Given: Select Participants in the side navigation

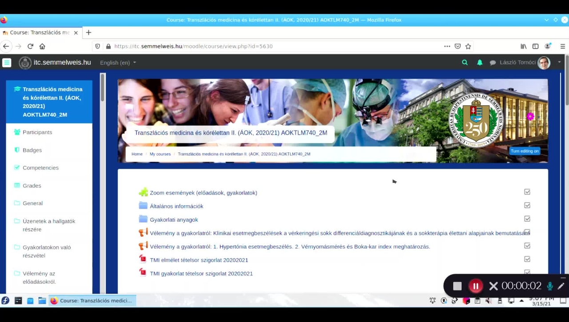Looking at the screenshot, I should tap(37, 132).
